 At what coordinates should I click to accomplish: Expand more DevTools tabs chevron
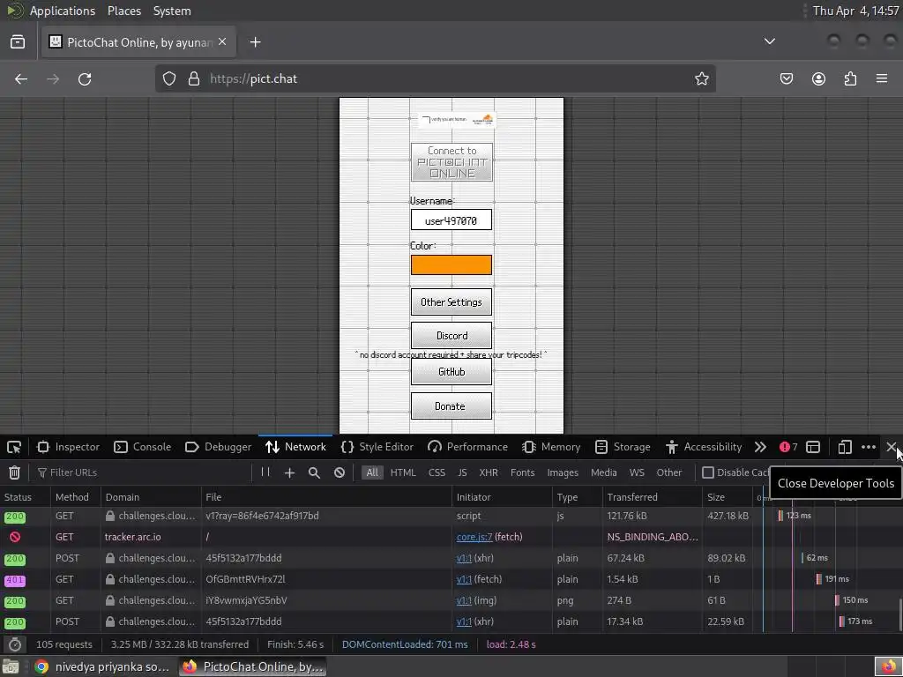click(760, 447)
